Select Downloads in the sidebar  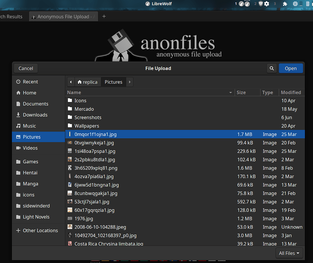coord(35,115)
